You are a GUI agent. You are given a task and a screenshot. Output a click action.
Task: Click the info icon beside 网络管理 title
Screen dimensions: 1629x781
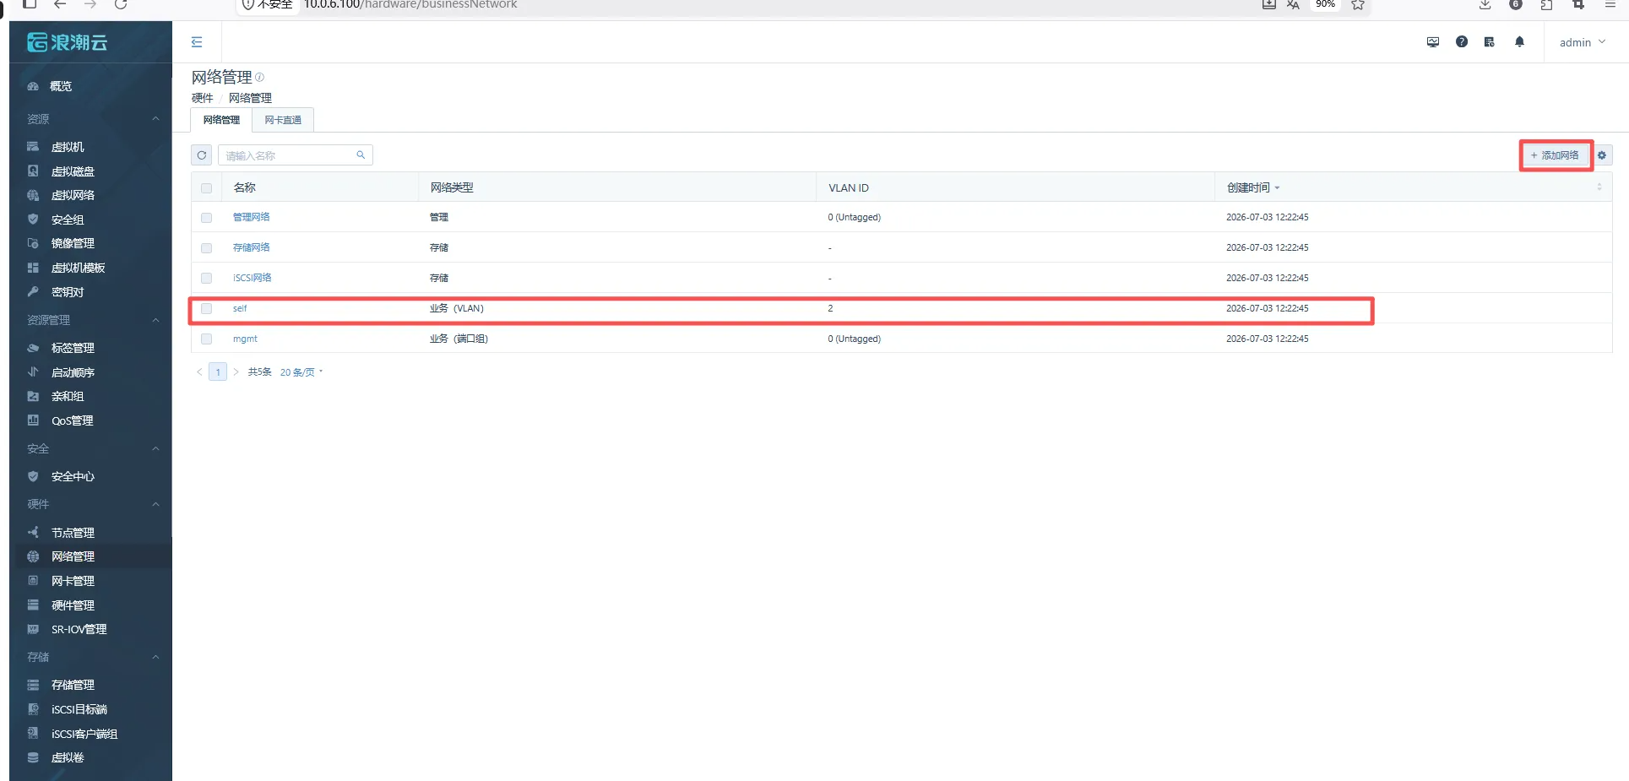(x=260, y=77)
